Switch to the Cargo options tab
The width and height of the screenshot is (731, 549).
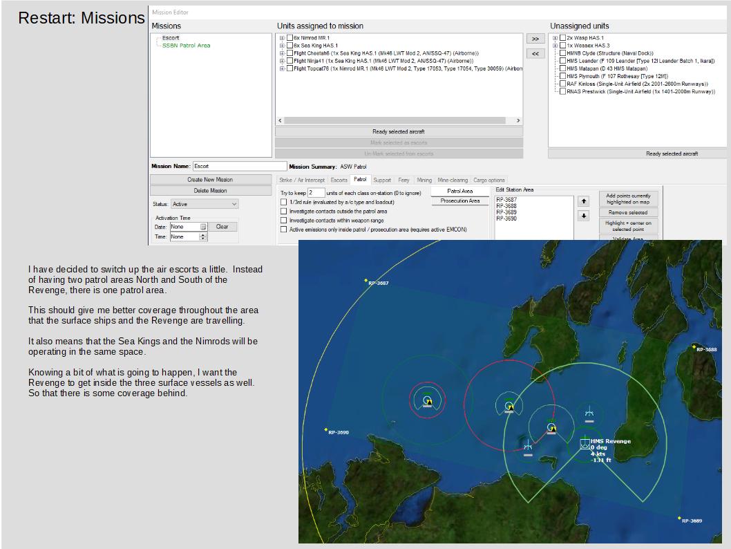click(489, 180)
